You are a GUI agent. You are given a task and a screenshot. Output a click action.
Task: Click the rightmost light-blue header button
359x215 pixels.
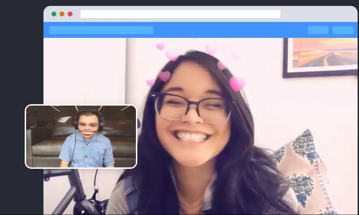(343, 30)
